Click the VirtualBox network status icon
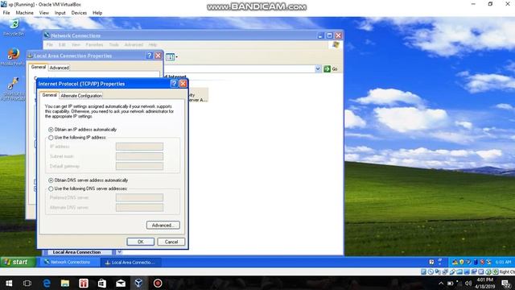This screenshot has height=290, width=515. coord(445,271)
